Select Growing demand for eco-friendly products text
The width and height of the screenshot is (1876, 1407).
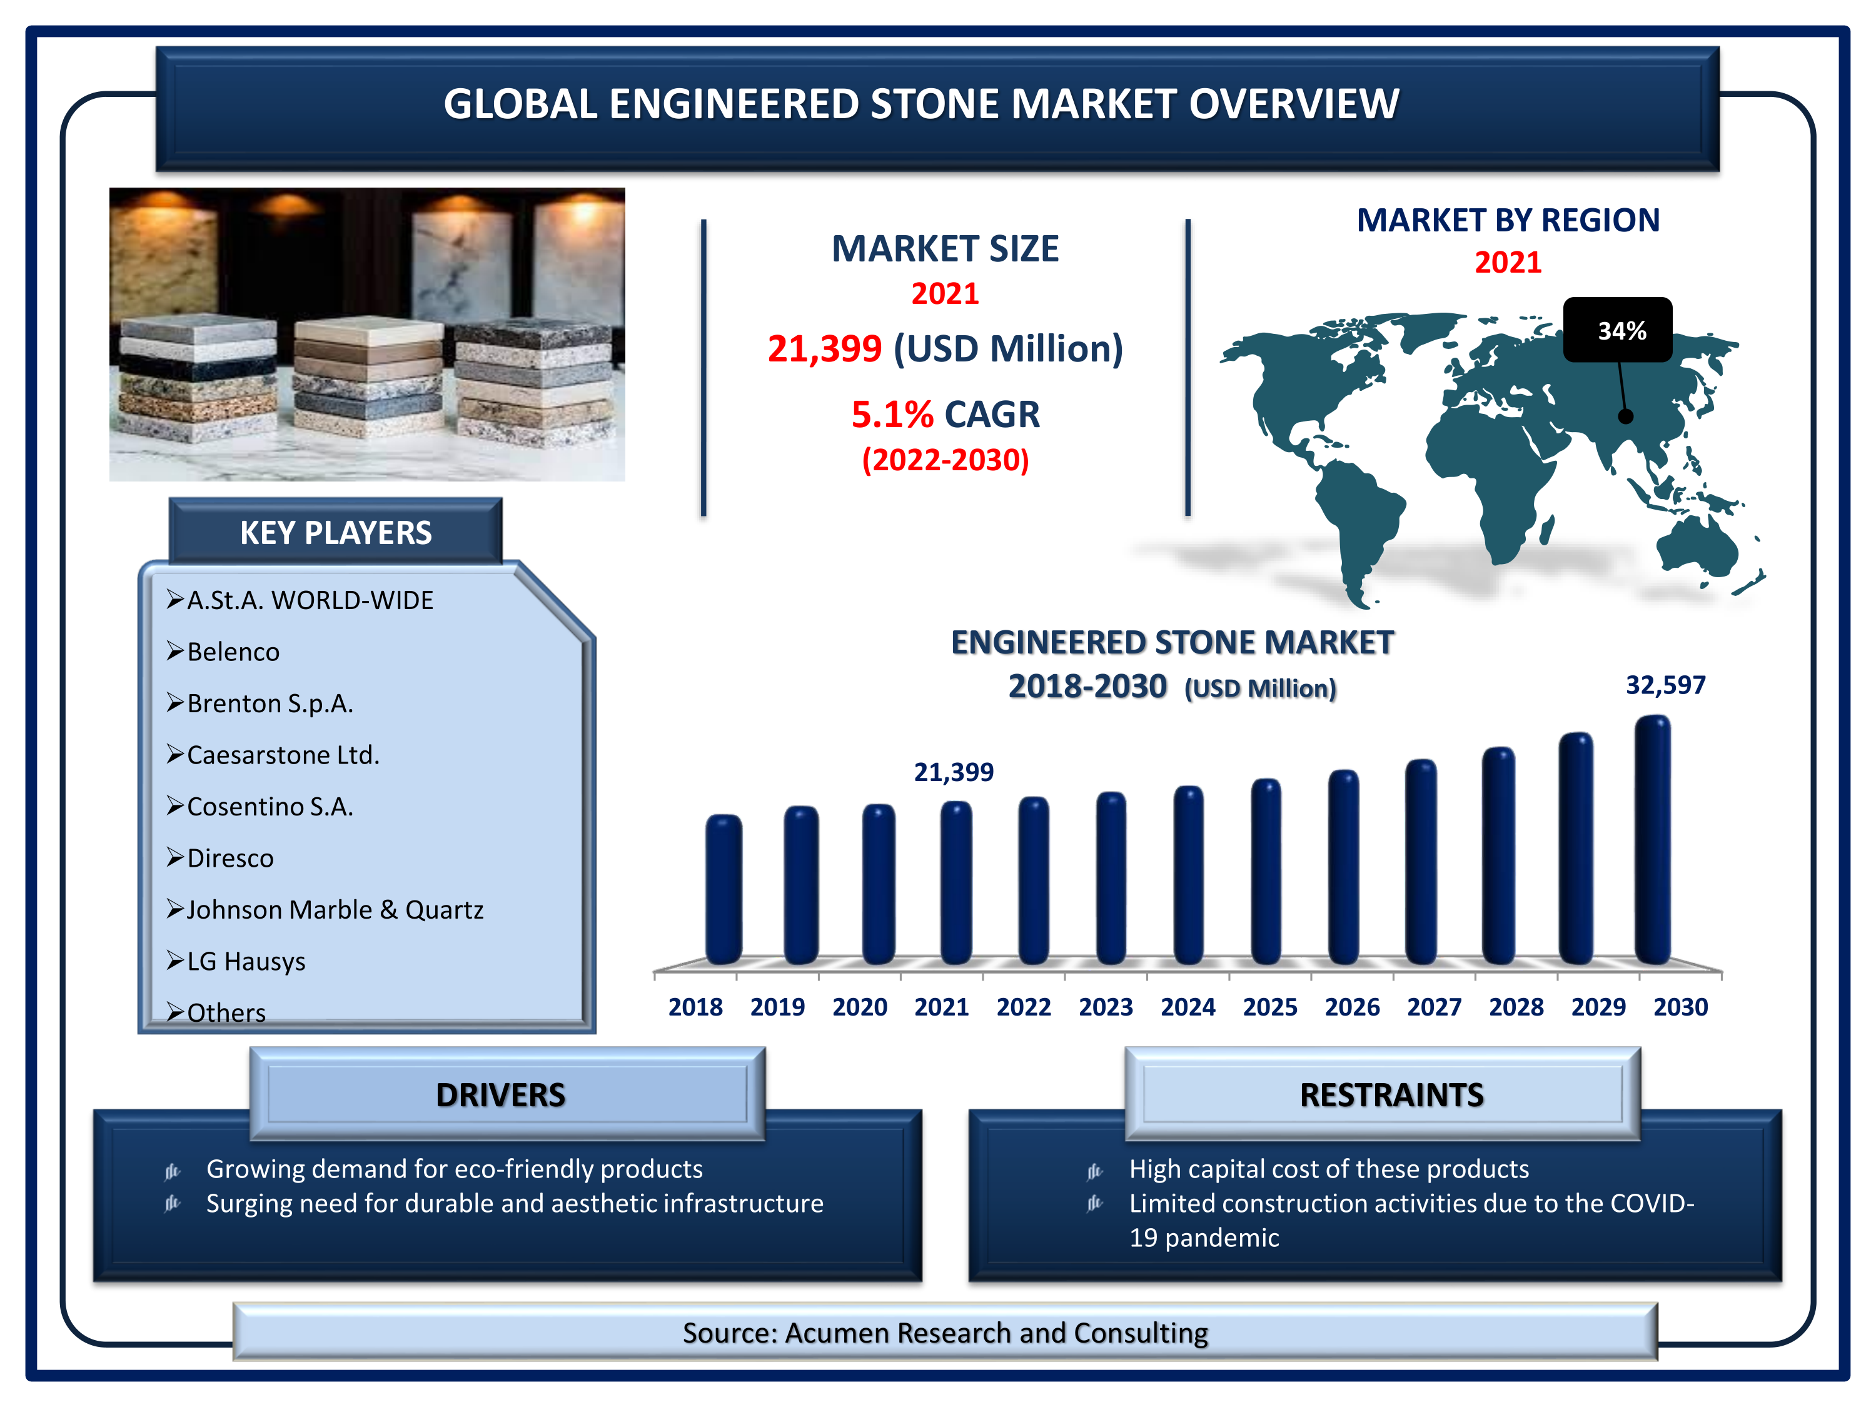[x=455, y=1169]
